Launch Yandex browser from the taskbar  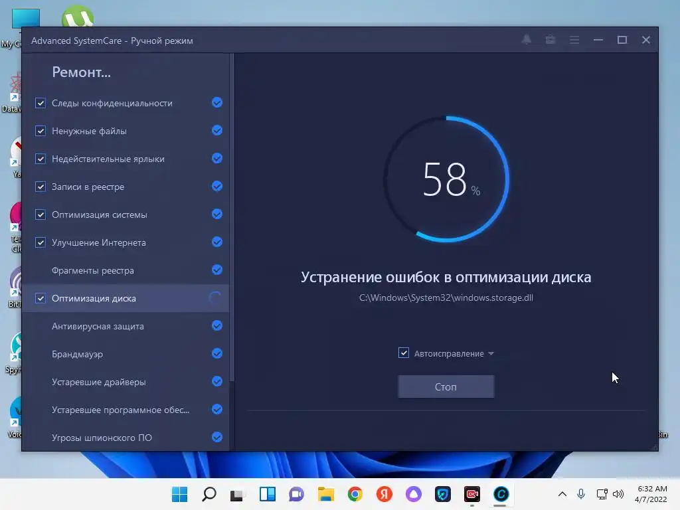click(384, 494)
